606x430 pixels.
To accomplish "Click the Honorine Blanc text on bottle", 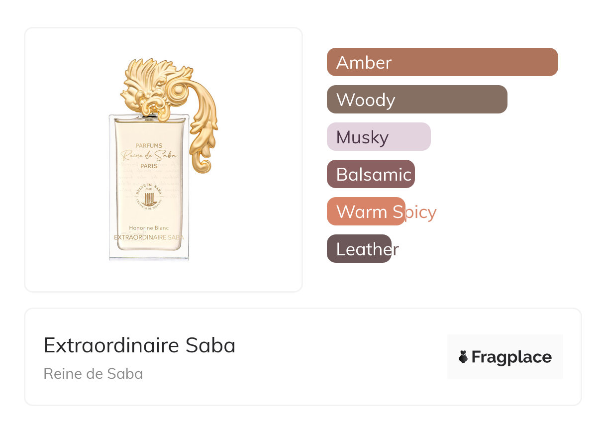I will pyautogui.click(x=149, y=228).
